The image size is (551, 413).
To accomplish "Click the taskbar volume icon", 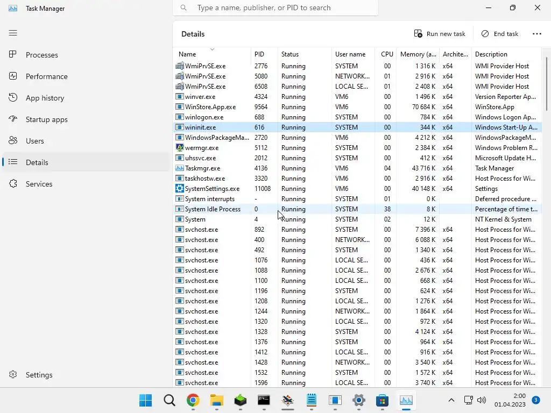I will tap(482, 400).
